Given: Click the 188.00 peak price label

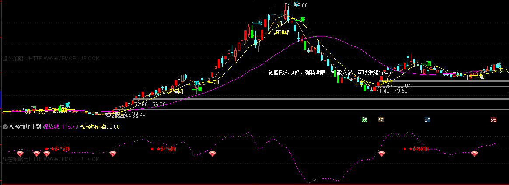Looking at the screenshot, I should coord(300,5).
